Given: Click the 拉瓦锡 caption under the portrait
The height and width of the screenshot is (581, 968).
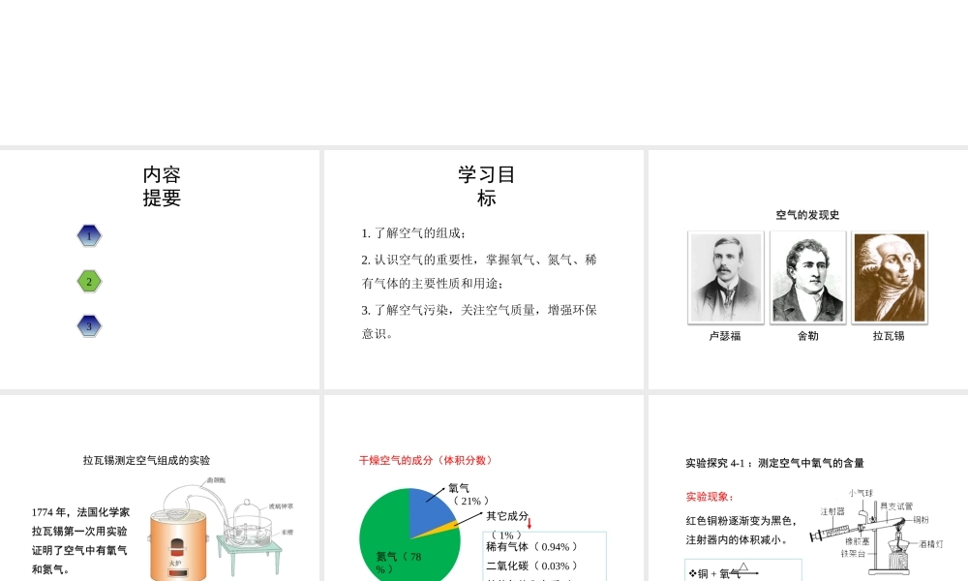Looking at the screenshot, I should click(889, 336).
